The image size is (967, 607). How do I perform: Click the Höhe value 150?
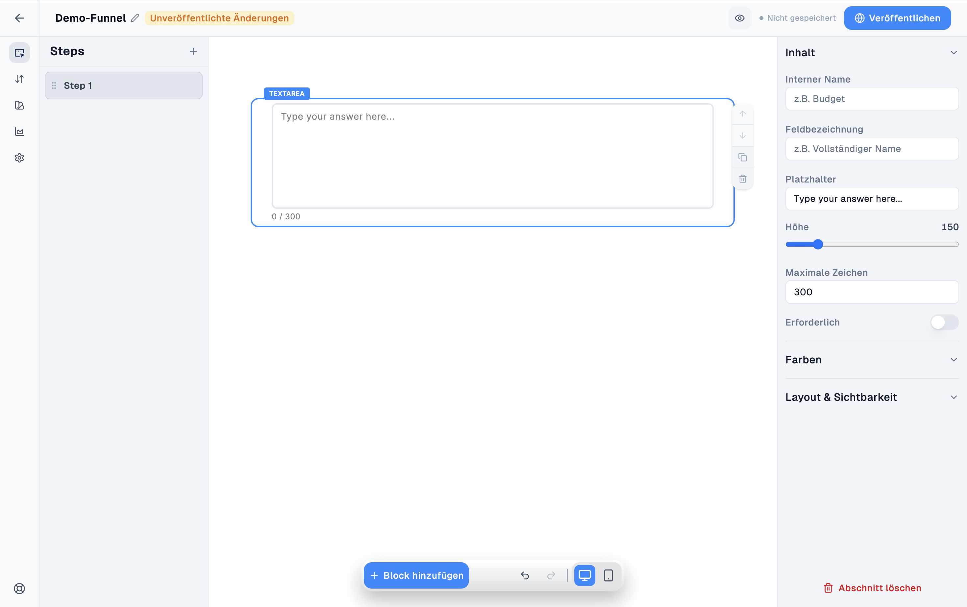pyautogui.click(x=950, y=227)
